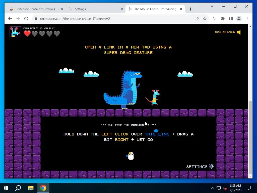
Task: Minimize the Chrome window
Action: pyautogui.click(x=224, y=6)
